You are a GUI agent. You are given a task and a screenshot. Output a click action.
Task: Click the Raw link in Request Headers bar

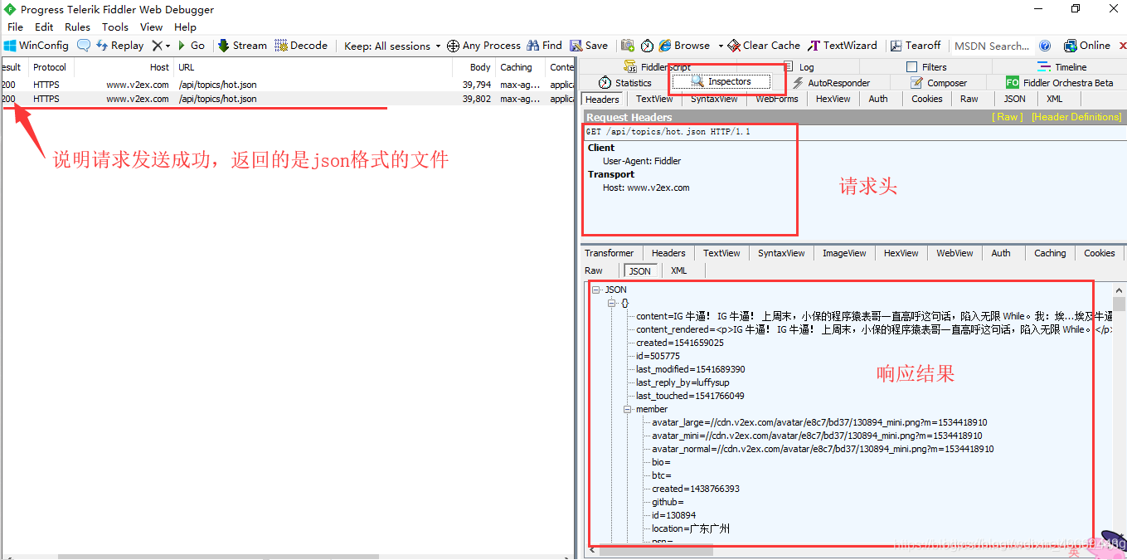[1008, 117]
